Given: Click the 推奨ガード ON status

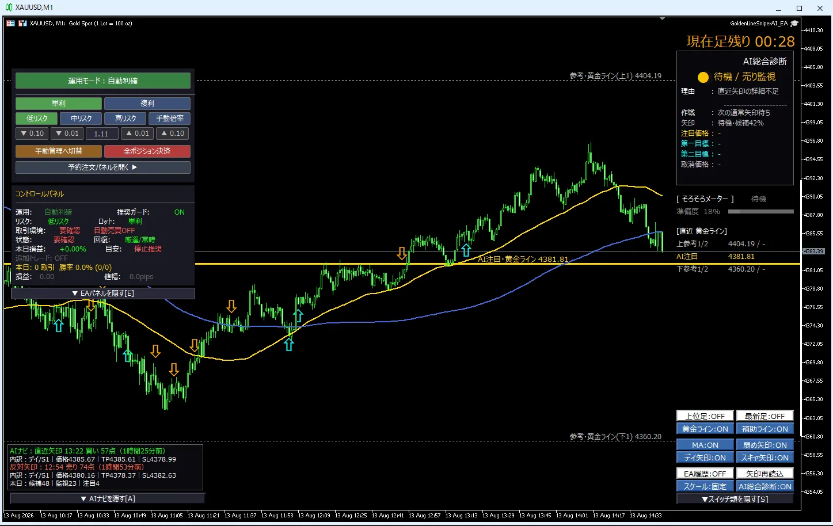Looking at the screenshot, I should (x=180, y=212).
